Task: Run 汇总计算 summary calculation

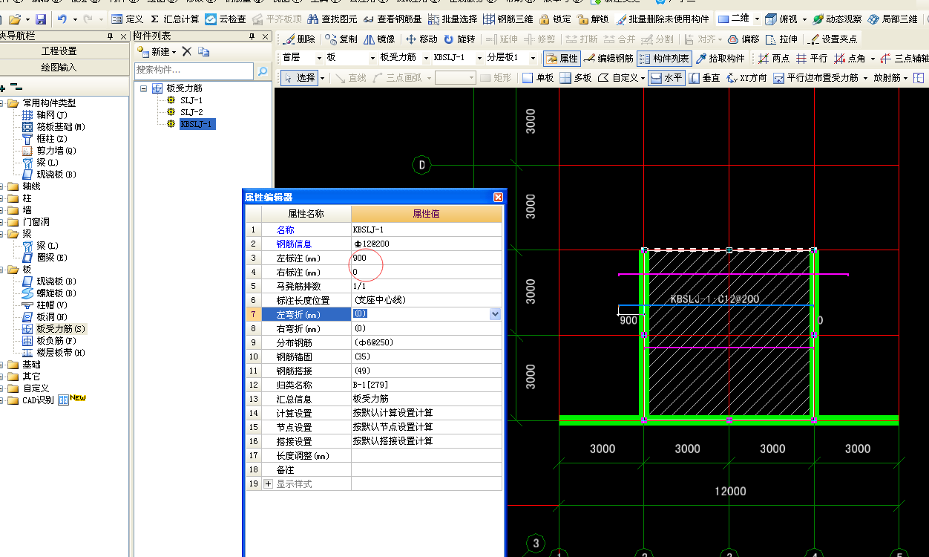Action: 174,19
